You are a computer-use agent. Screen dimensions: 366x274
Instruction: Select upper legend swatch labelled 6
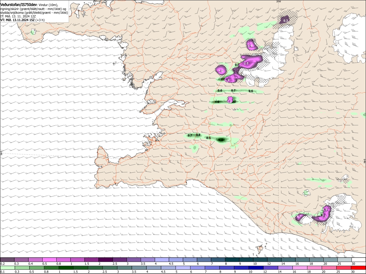point(204,259)
